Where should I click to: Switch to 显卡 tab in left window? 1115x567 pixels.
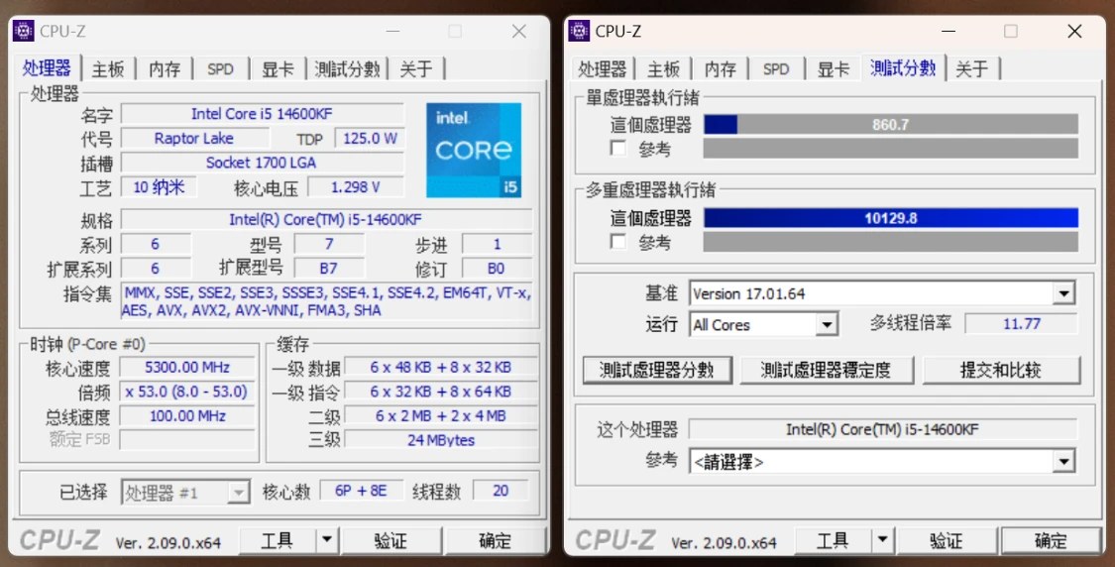click(x=278, y=69)
